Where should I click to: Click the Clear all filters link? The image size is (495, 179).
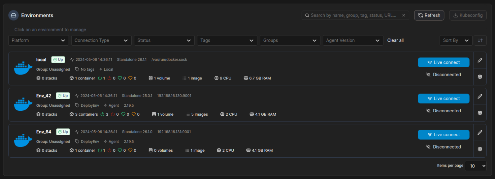point(395,40)
